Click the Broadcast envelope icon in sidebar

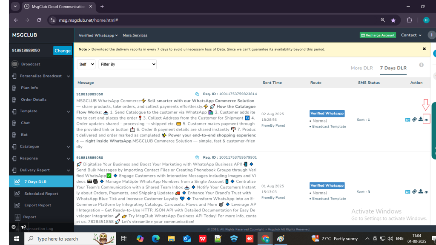pyautogui.click(x=15, y=64)
